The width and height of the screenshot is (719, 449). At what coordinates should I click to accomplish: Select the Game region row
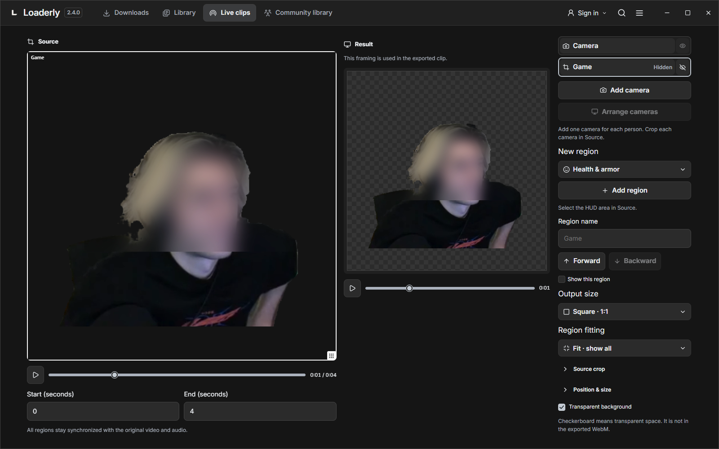[617, 67]
